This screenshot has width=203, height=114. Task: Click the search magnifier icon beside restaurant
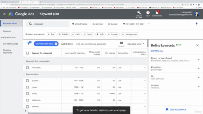pyautogui.click(x=30, y=24)
